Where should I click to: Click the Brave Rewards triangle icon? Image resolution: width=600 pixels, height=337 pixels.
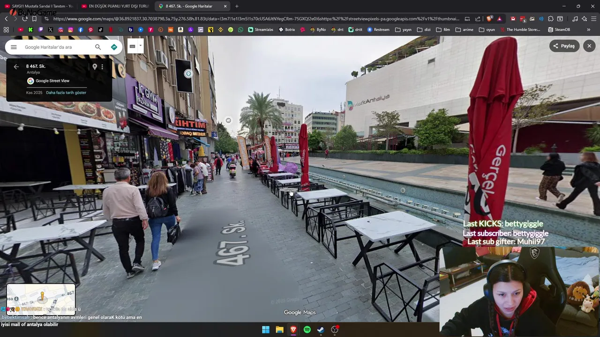coord(499,19)
